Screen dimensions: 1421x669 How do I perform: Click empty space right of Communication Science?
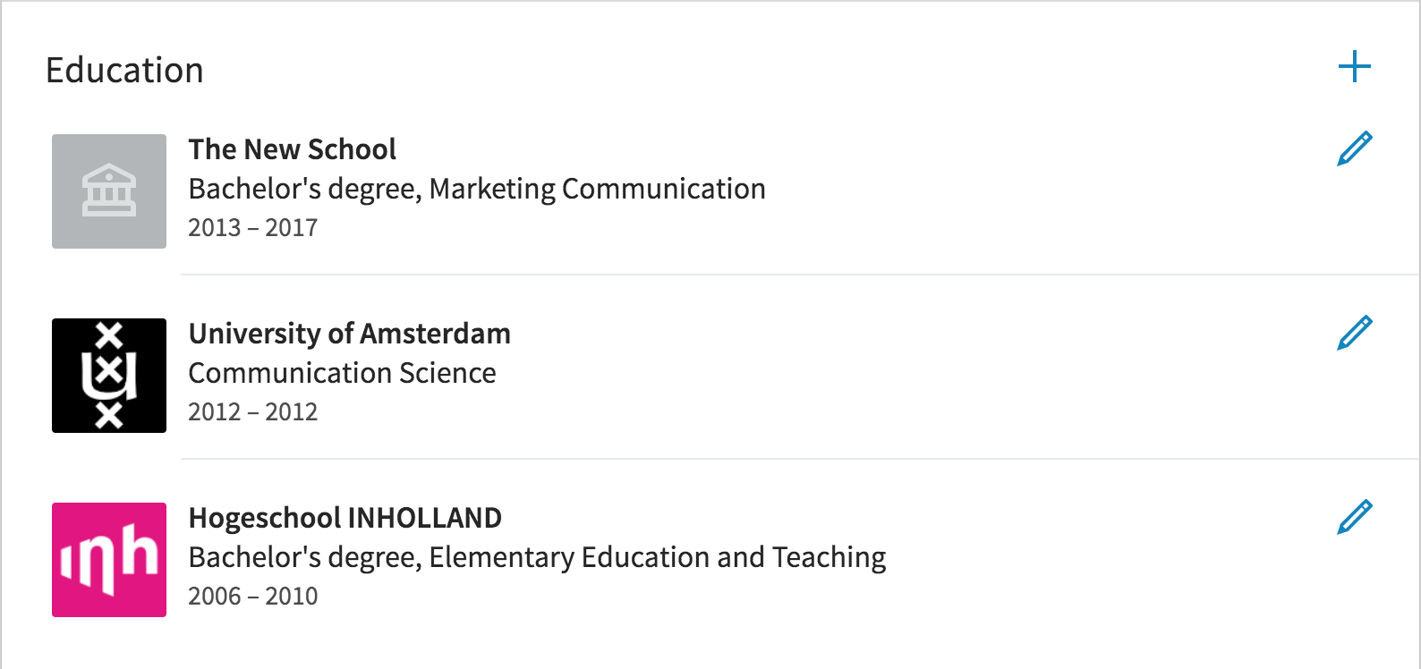[895, 373]
